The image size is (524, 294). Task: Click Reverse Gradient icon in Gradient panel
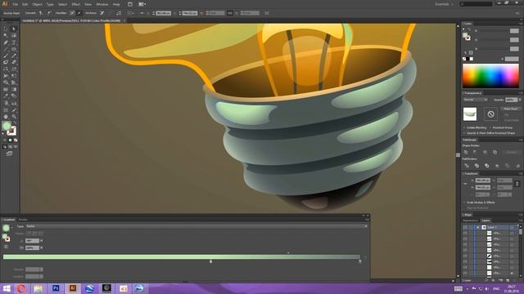click(6, 247)
